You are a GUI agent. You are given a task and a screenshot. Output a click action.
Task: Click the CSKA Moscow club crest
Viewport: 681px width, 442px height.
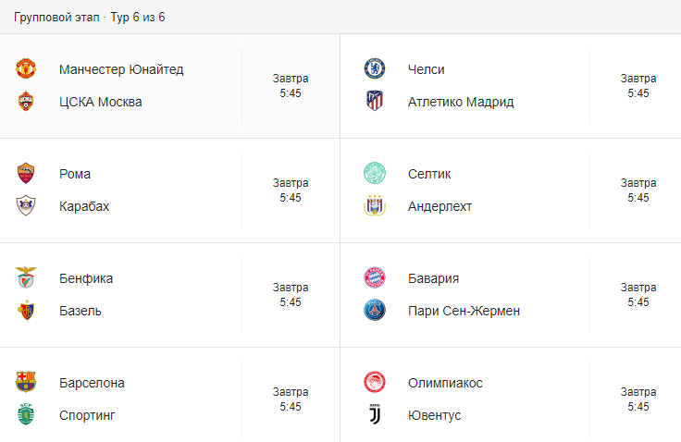pyautogui.click(x=26, y=102)
